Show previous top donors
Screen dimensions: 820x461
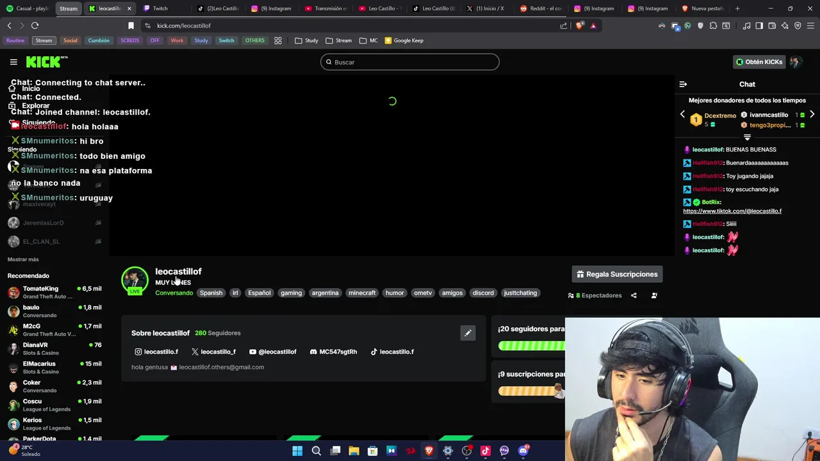click(x=682, y=115)
